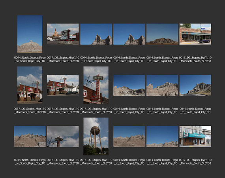Pick the badlands photo with curving road
This screenshot has height=178, width=225.
[195, 85]
